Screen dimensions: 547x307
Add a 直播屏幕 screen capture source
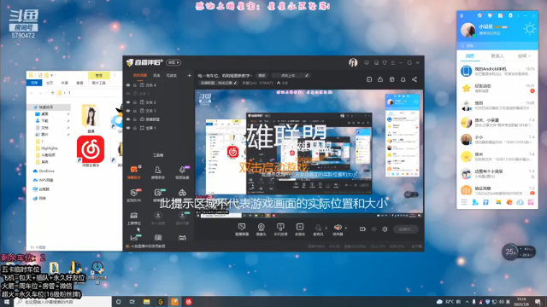pos(241,229)
